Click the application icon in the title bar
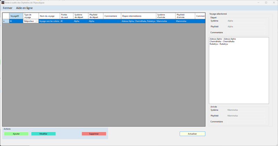Screen dimensions: 278x146 [3, 2]
